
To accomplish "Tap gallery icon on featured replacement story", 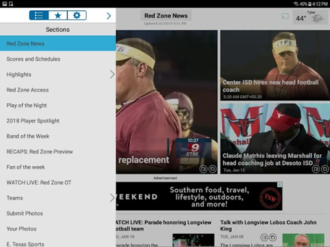I will (213, 169).
